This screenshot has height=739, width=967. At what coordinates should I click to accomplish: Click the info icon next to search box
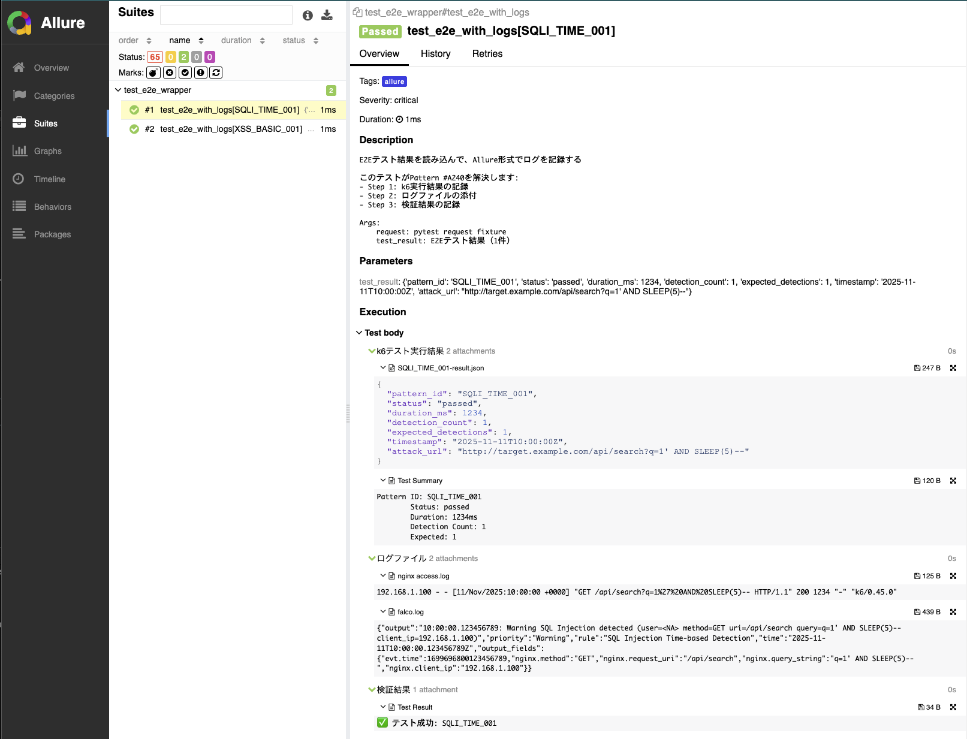tap(308, 16)
